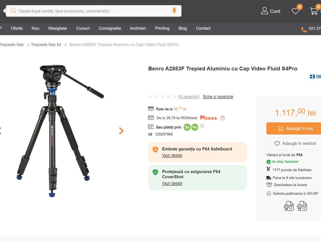Click the open-package delivery icon
The height and width of the screenshot is (241, 321).
[x=269, y=185]
